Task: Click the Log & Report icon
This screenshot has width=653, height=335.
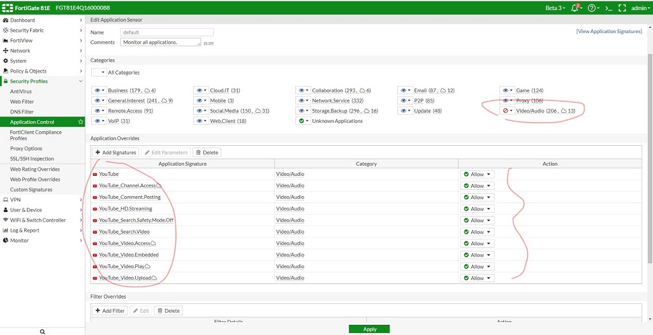Action: pos(5,230)
